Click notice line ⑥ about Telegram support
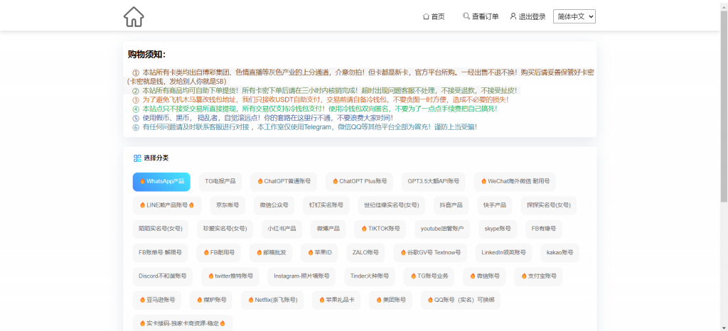 tap(304, 126)
